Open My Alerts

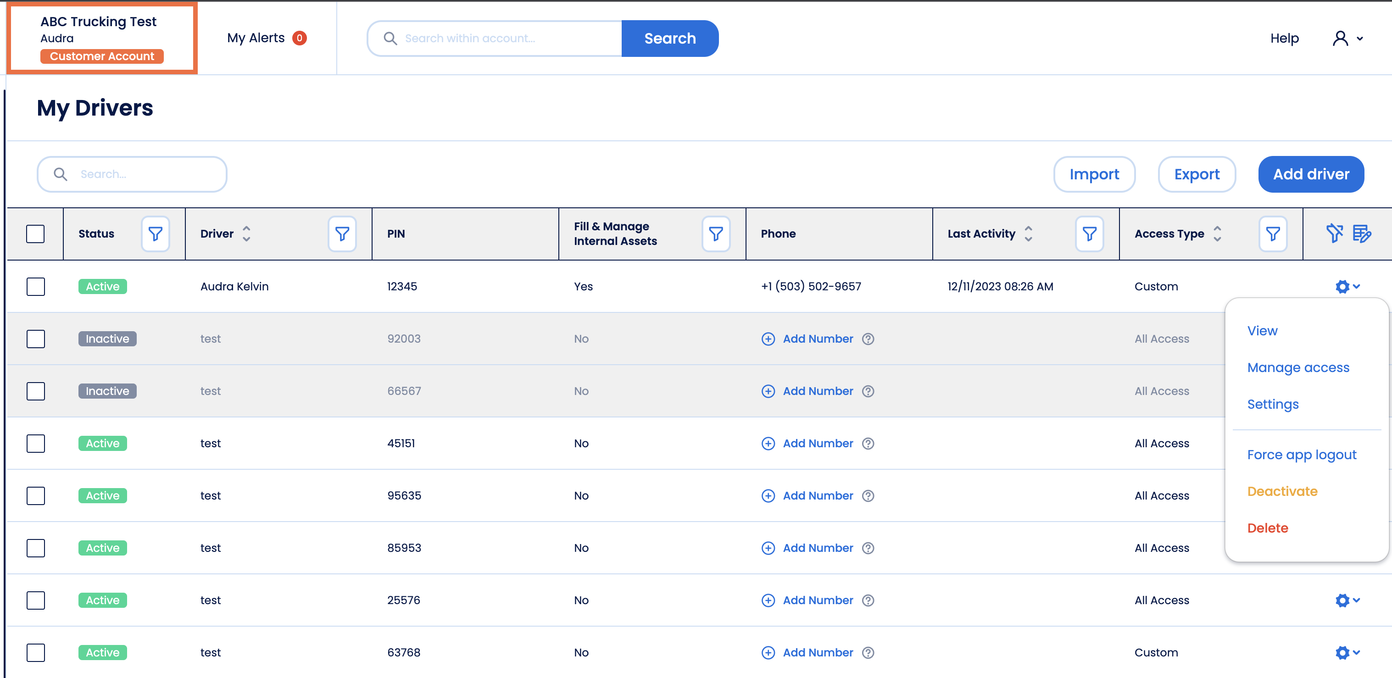coord(256,38)
